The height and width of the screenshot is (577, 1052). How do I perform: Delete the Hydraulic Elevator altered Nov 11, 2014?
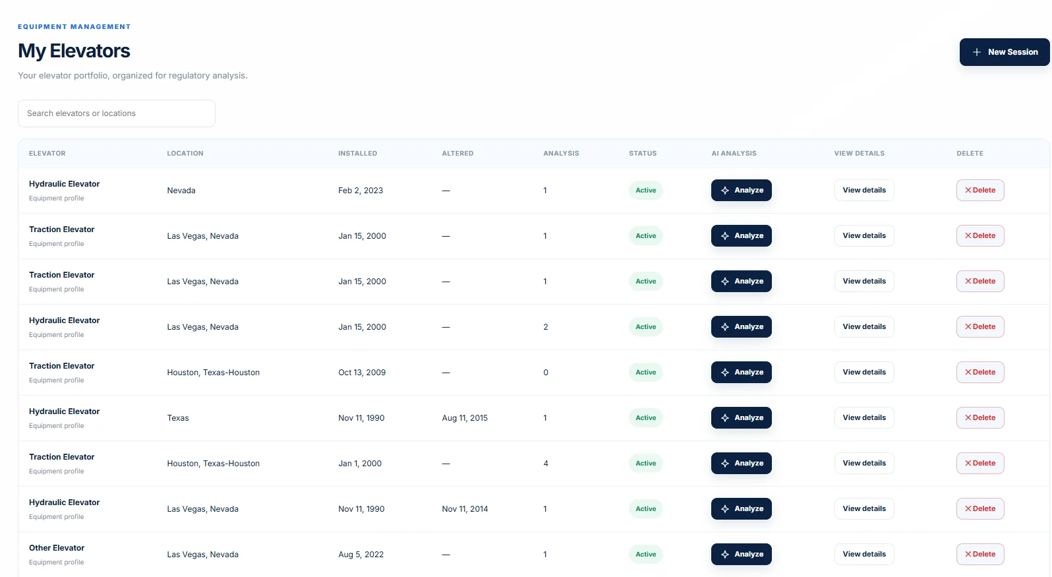(980, 509)
